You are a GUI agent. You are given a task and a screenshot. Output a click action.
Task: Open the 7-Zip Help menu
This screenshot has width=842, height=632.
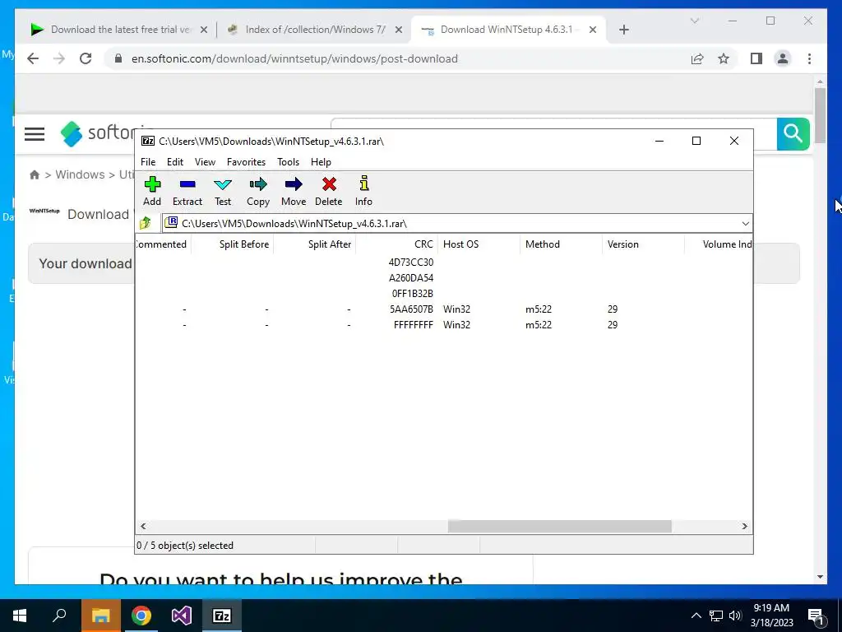click(x=322, y=162)
